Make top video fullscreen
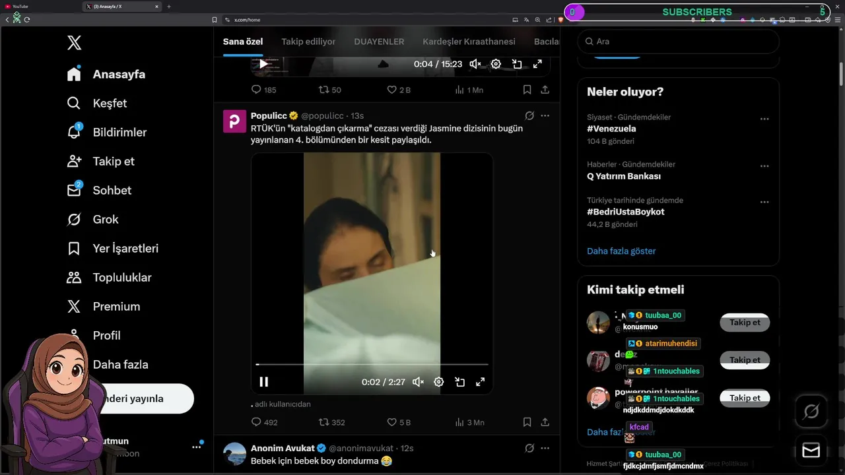 pyautogui.click(x=537, y=64)
